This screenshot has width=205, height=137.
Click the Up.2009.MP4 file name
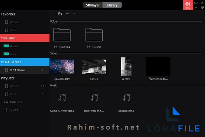point(62,79)
